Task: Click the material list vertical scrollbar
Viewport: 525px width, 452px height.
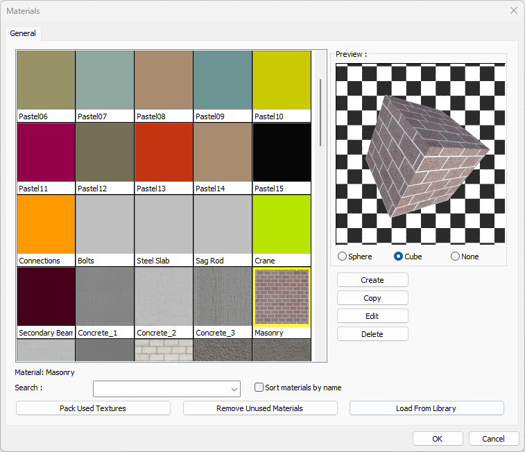Action: click(320, 112)
